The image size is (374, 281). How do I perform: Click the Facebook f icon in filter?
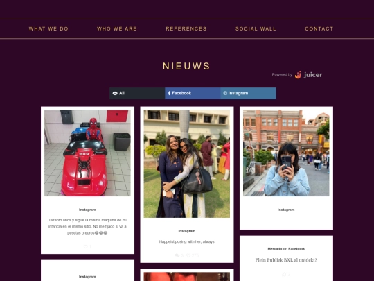pos(169,93)
